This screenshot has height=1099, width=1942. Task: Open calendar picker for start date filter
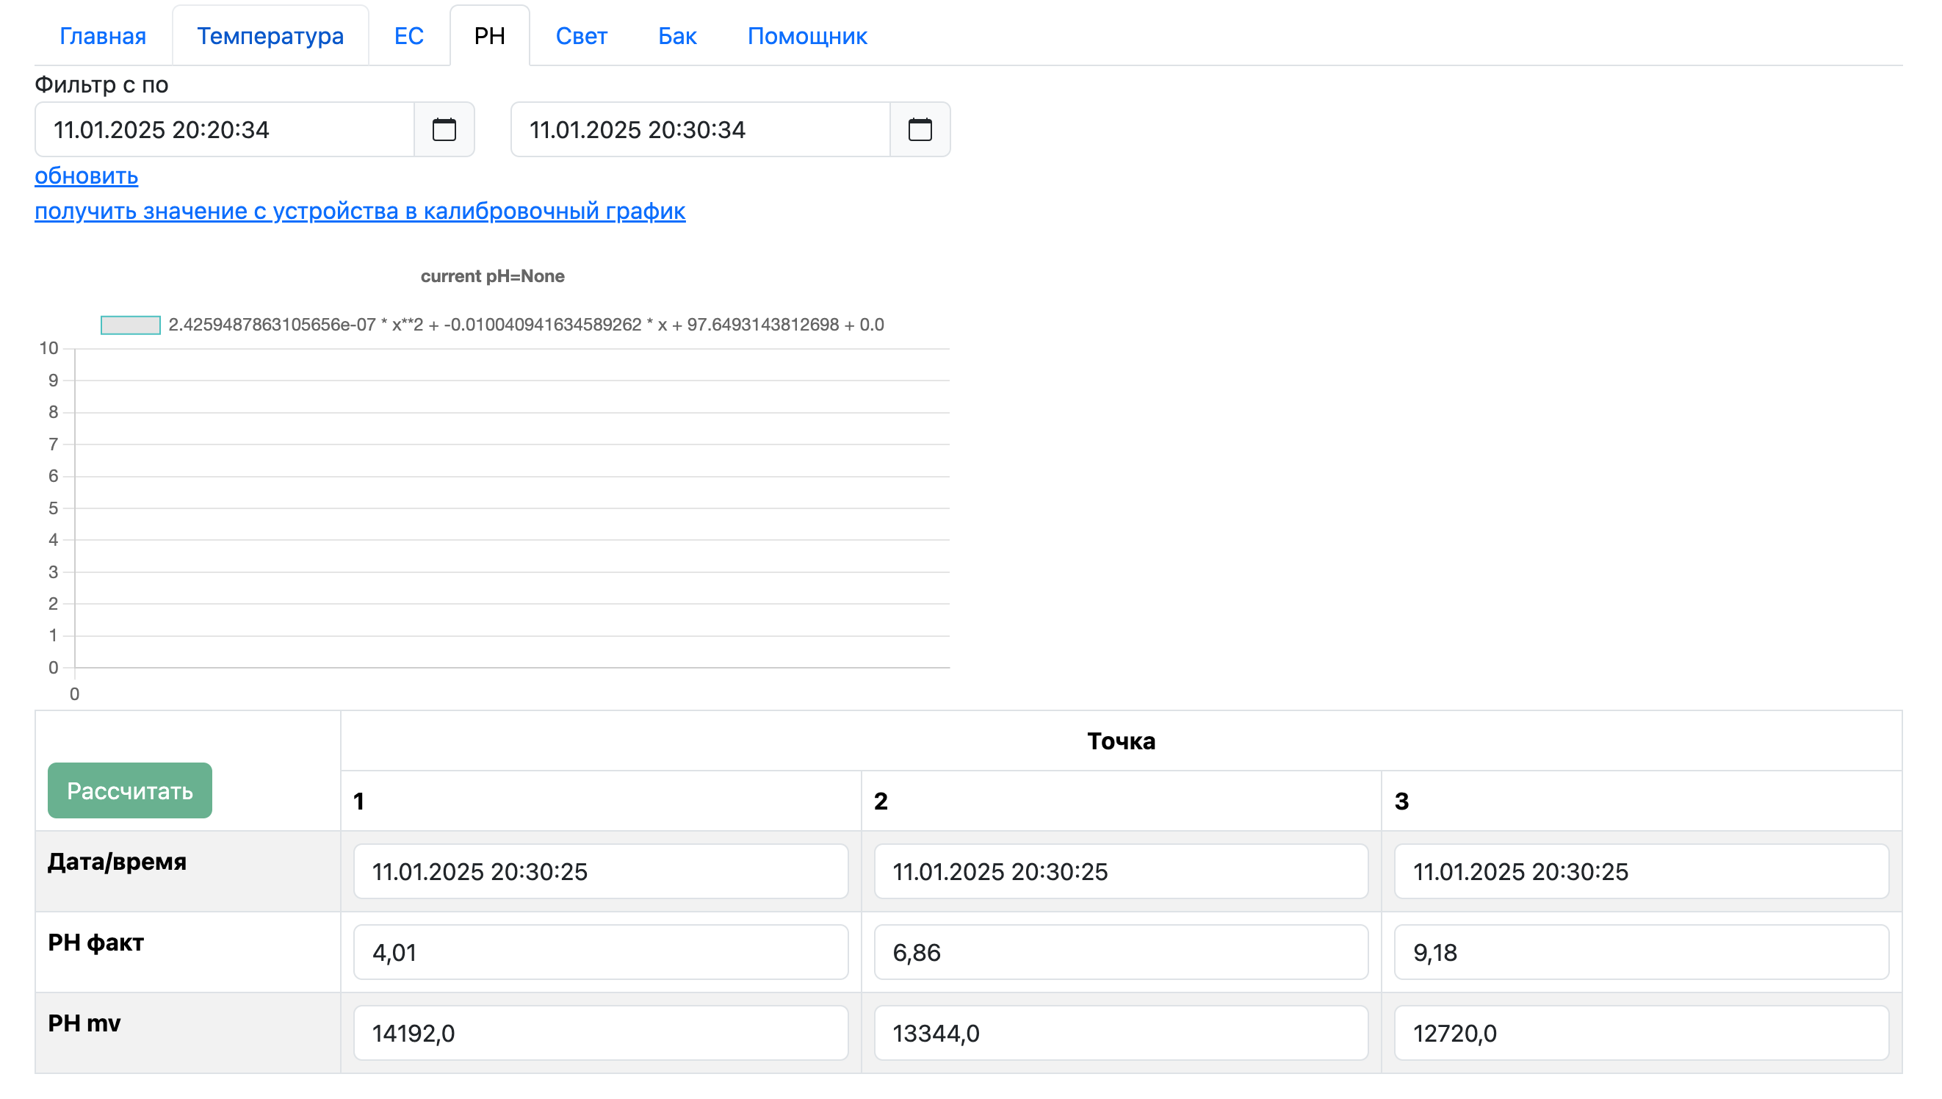point(444,130)
